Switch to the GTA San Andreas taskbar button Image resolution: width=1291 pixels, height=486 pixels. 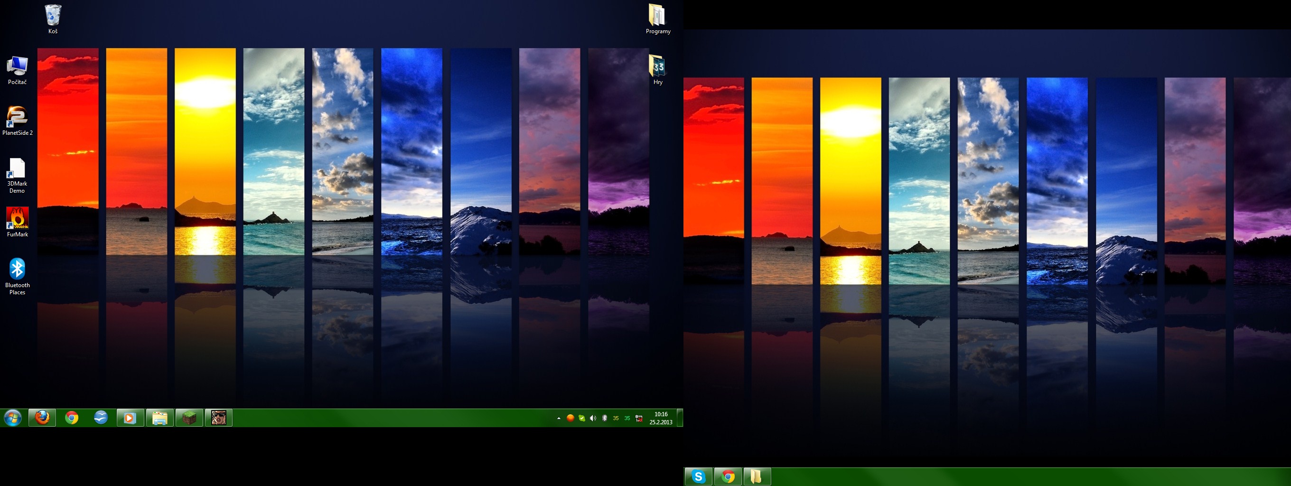pos(218,418)
